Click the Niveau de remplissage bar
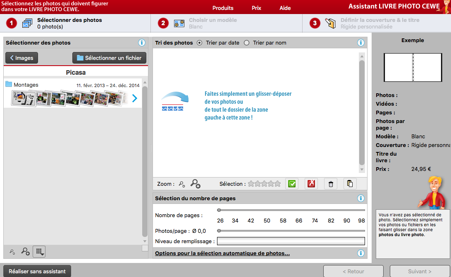This screenshot has width=451, height=277. [x=291, y=241]
